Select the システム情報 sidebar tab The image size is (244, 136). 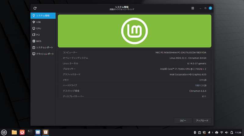coord(43,16)
